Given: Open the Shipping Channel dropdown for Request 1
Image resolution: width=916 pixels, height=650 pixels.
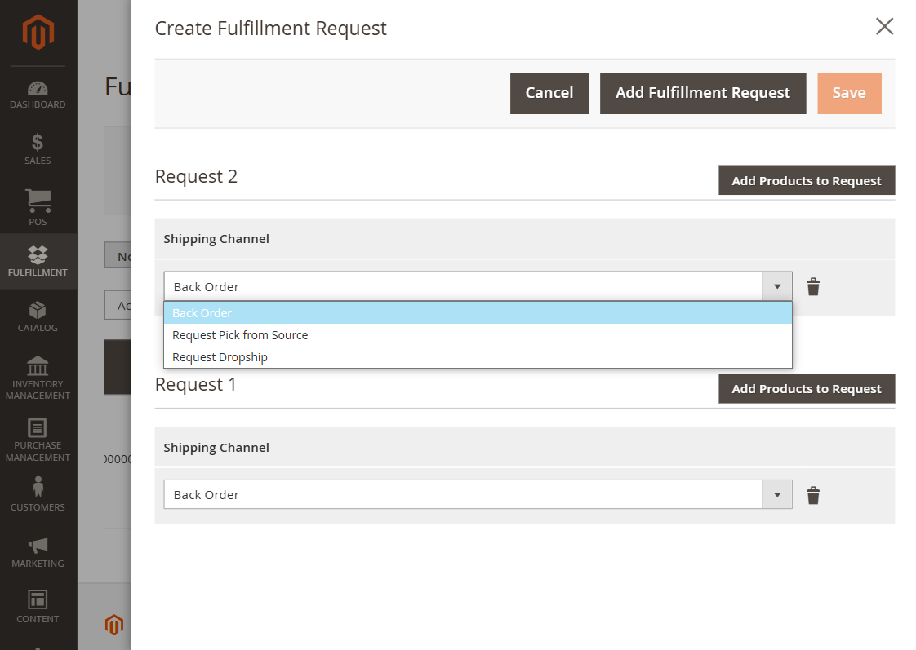Looking at the screenshot, I should point(776,495).
